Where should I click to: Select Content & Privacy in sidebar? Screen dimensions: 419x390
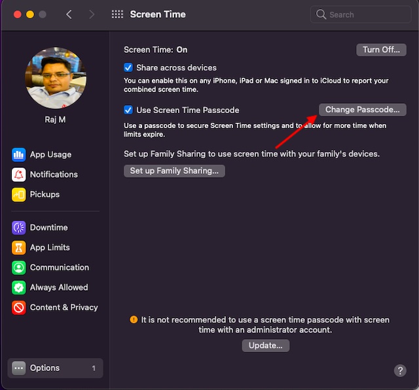coord(55,308)
